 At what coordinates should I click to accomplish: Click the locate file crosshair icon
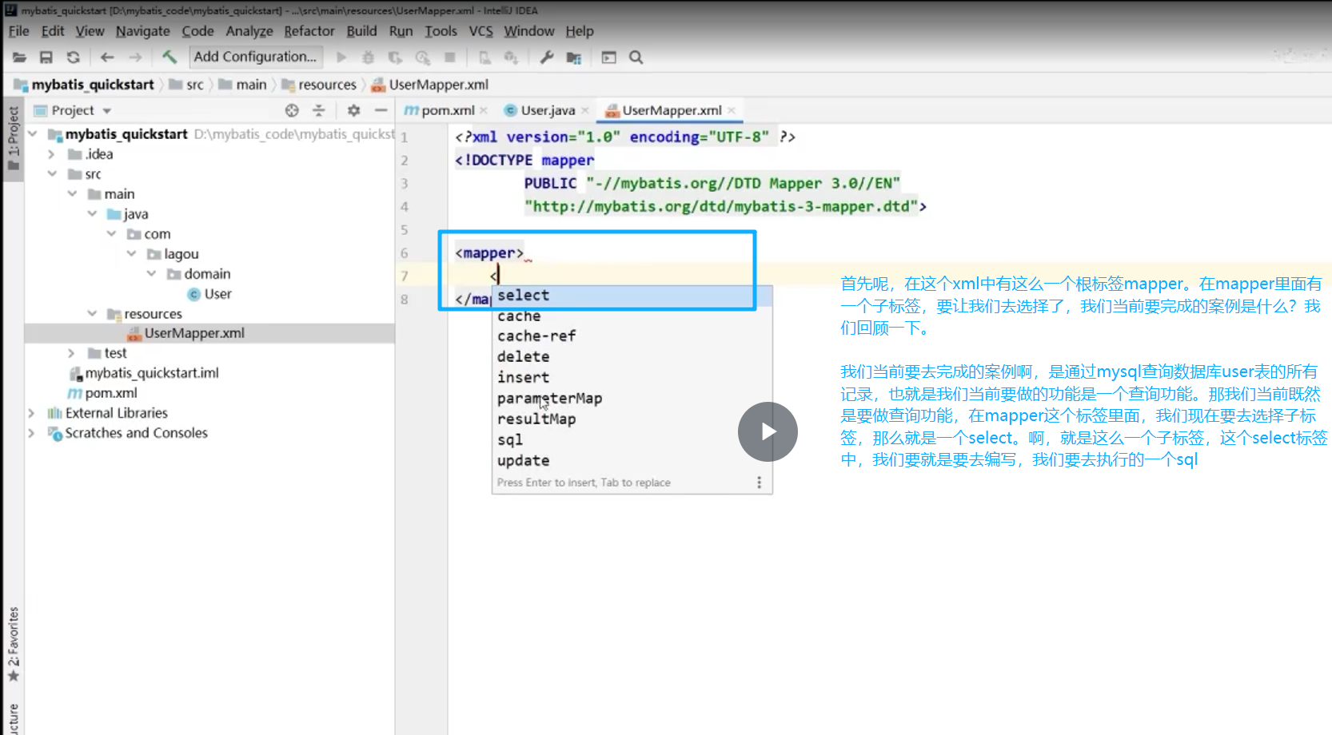click(292, 110)
